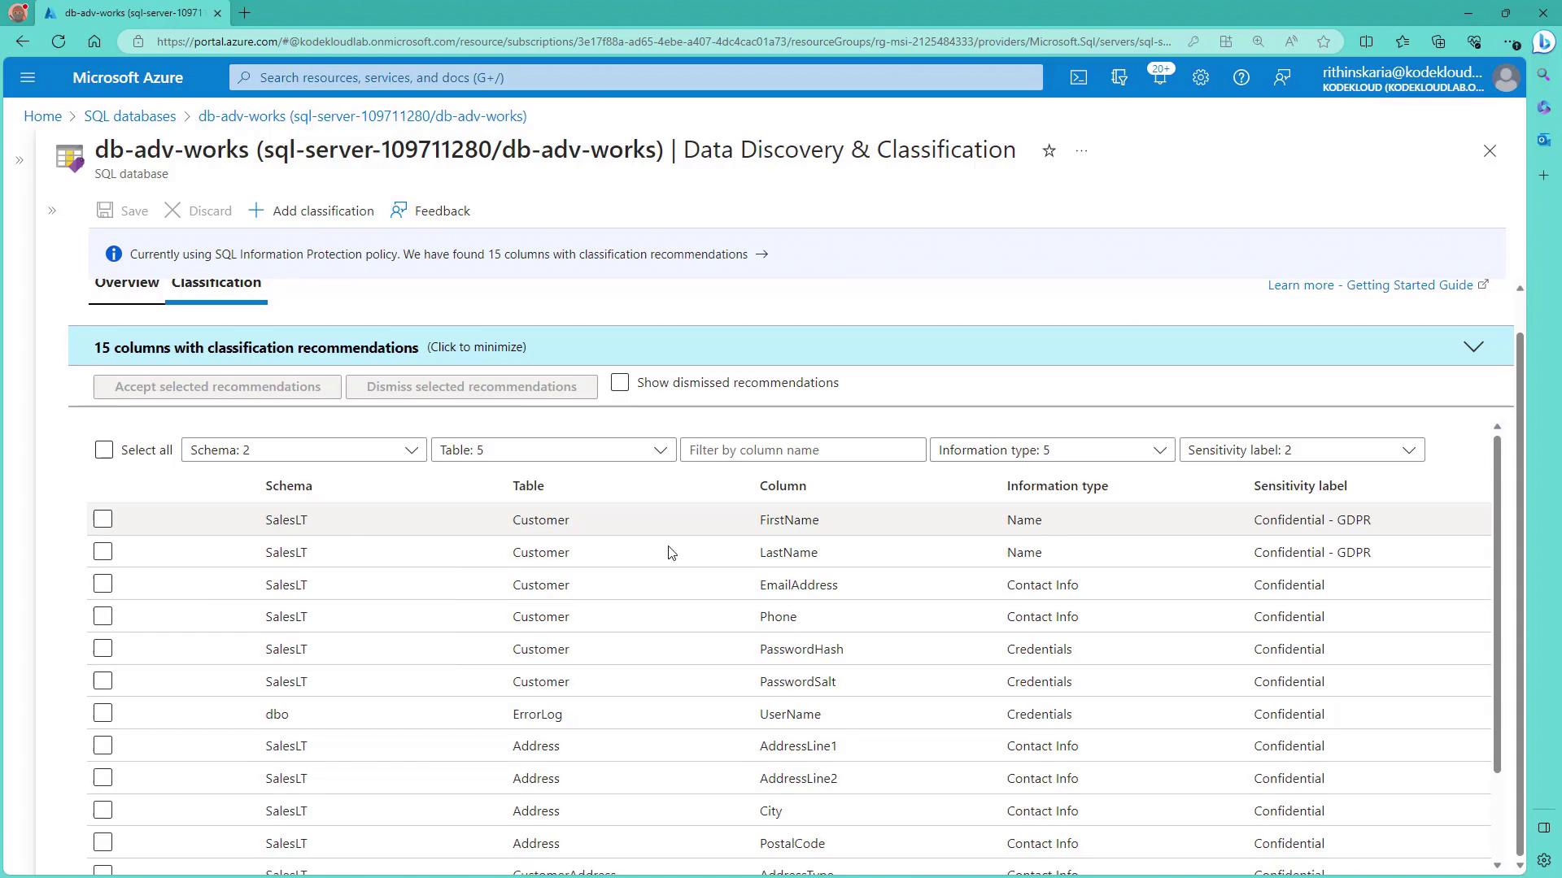The width and height of the screenshot is (1562, 878).
Task: Open the Table: 5 filter dropdown
Action: (x=553, y=450)
